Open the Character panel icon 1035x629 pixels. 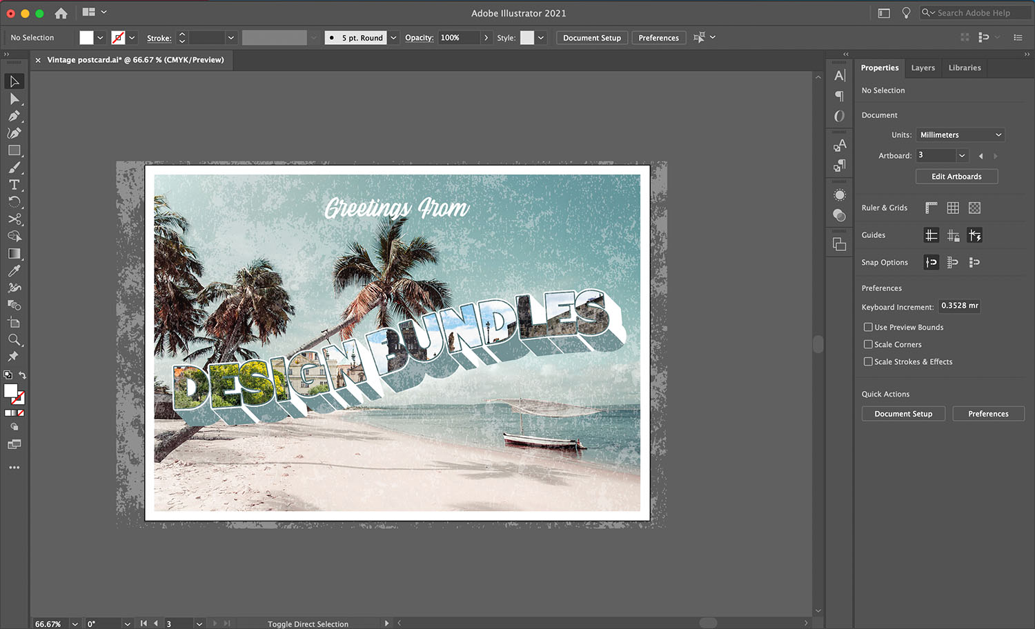click(x=840, y=75)
